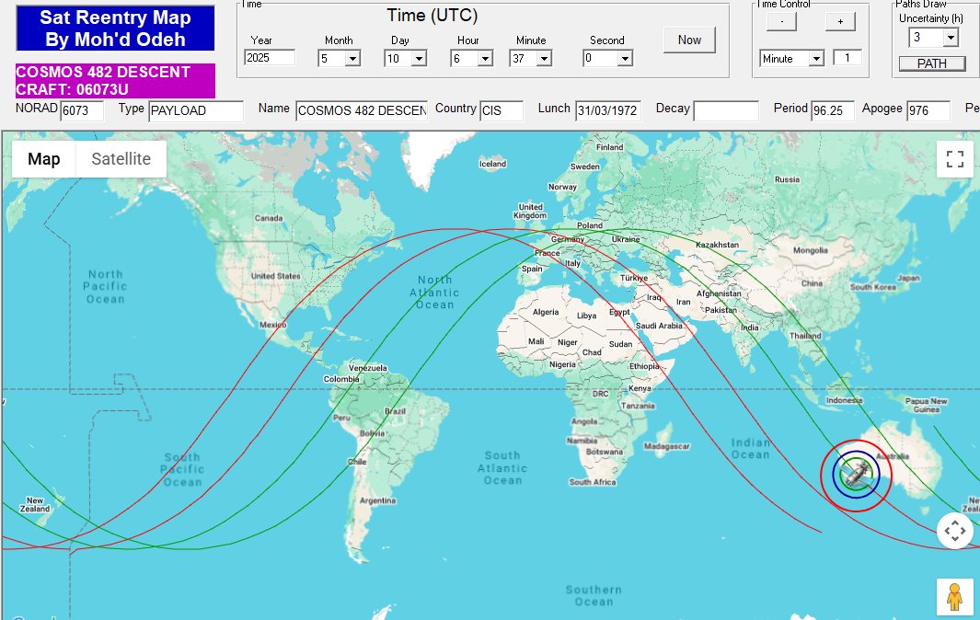The height and width of the screenshot is (620, 980).
Task: Open the Second dropdown
Action: coord(625,58)
